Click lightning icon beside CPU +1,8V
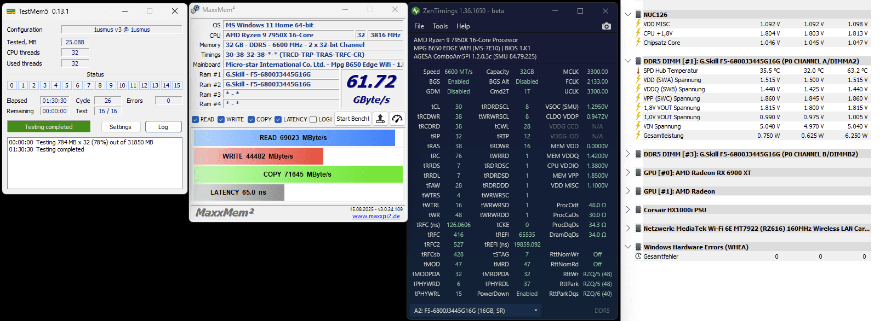 [x=638, y=33]
